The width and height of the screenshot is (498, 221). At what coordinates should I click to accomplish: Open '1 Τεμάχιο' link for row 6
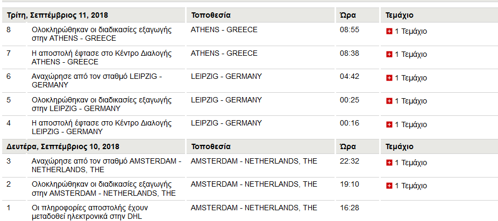coord(411,78)
